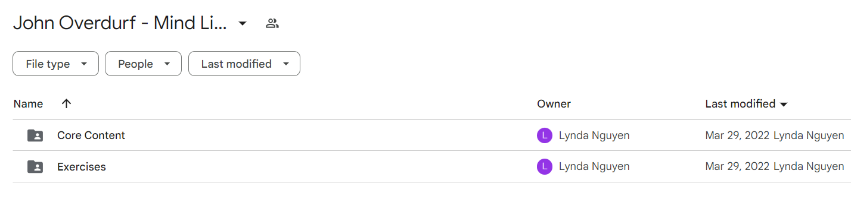851x224 pixels.
Task: Open the People filter dropdown
Action: click(x=143, y=64)
